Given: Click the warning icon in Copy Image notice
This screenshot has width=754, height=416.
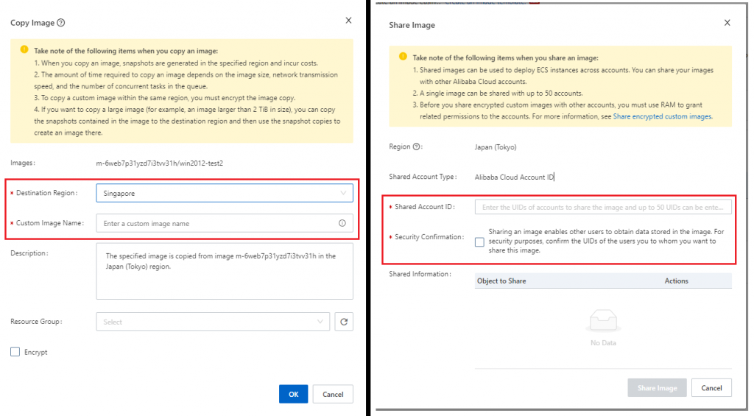Looking at the screenshot, I should [24, 49].
